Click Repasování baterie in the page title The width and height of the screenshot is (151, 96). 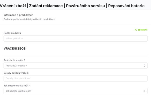(126, 6)
